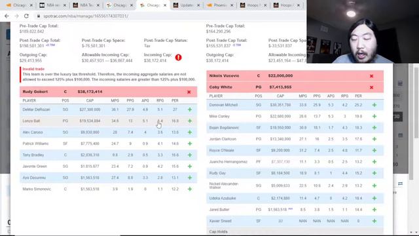Click the page vertical scrollbar
The image size is (419, 236).
411,123
